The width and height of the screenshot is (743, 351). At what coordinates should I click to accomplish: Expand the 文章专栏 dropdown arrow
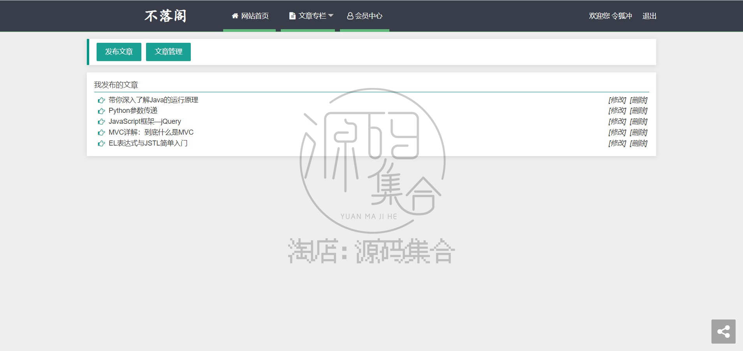point(331,16)
